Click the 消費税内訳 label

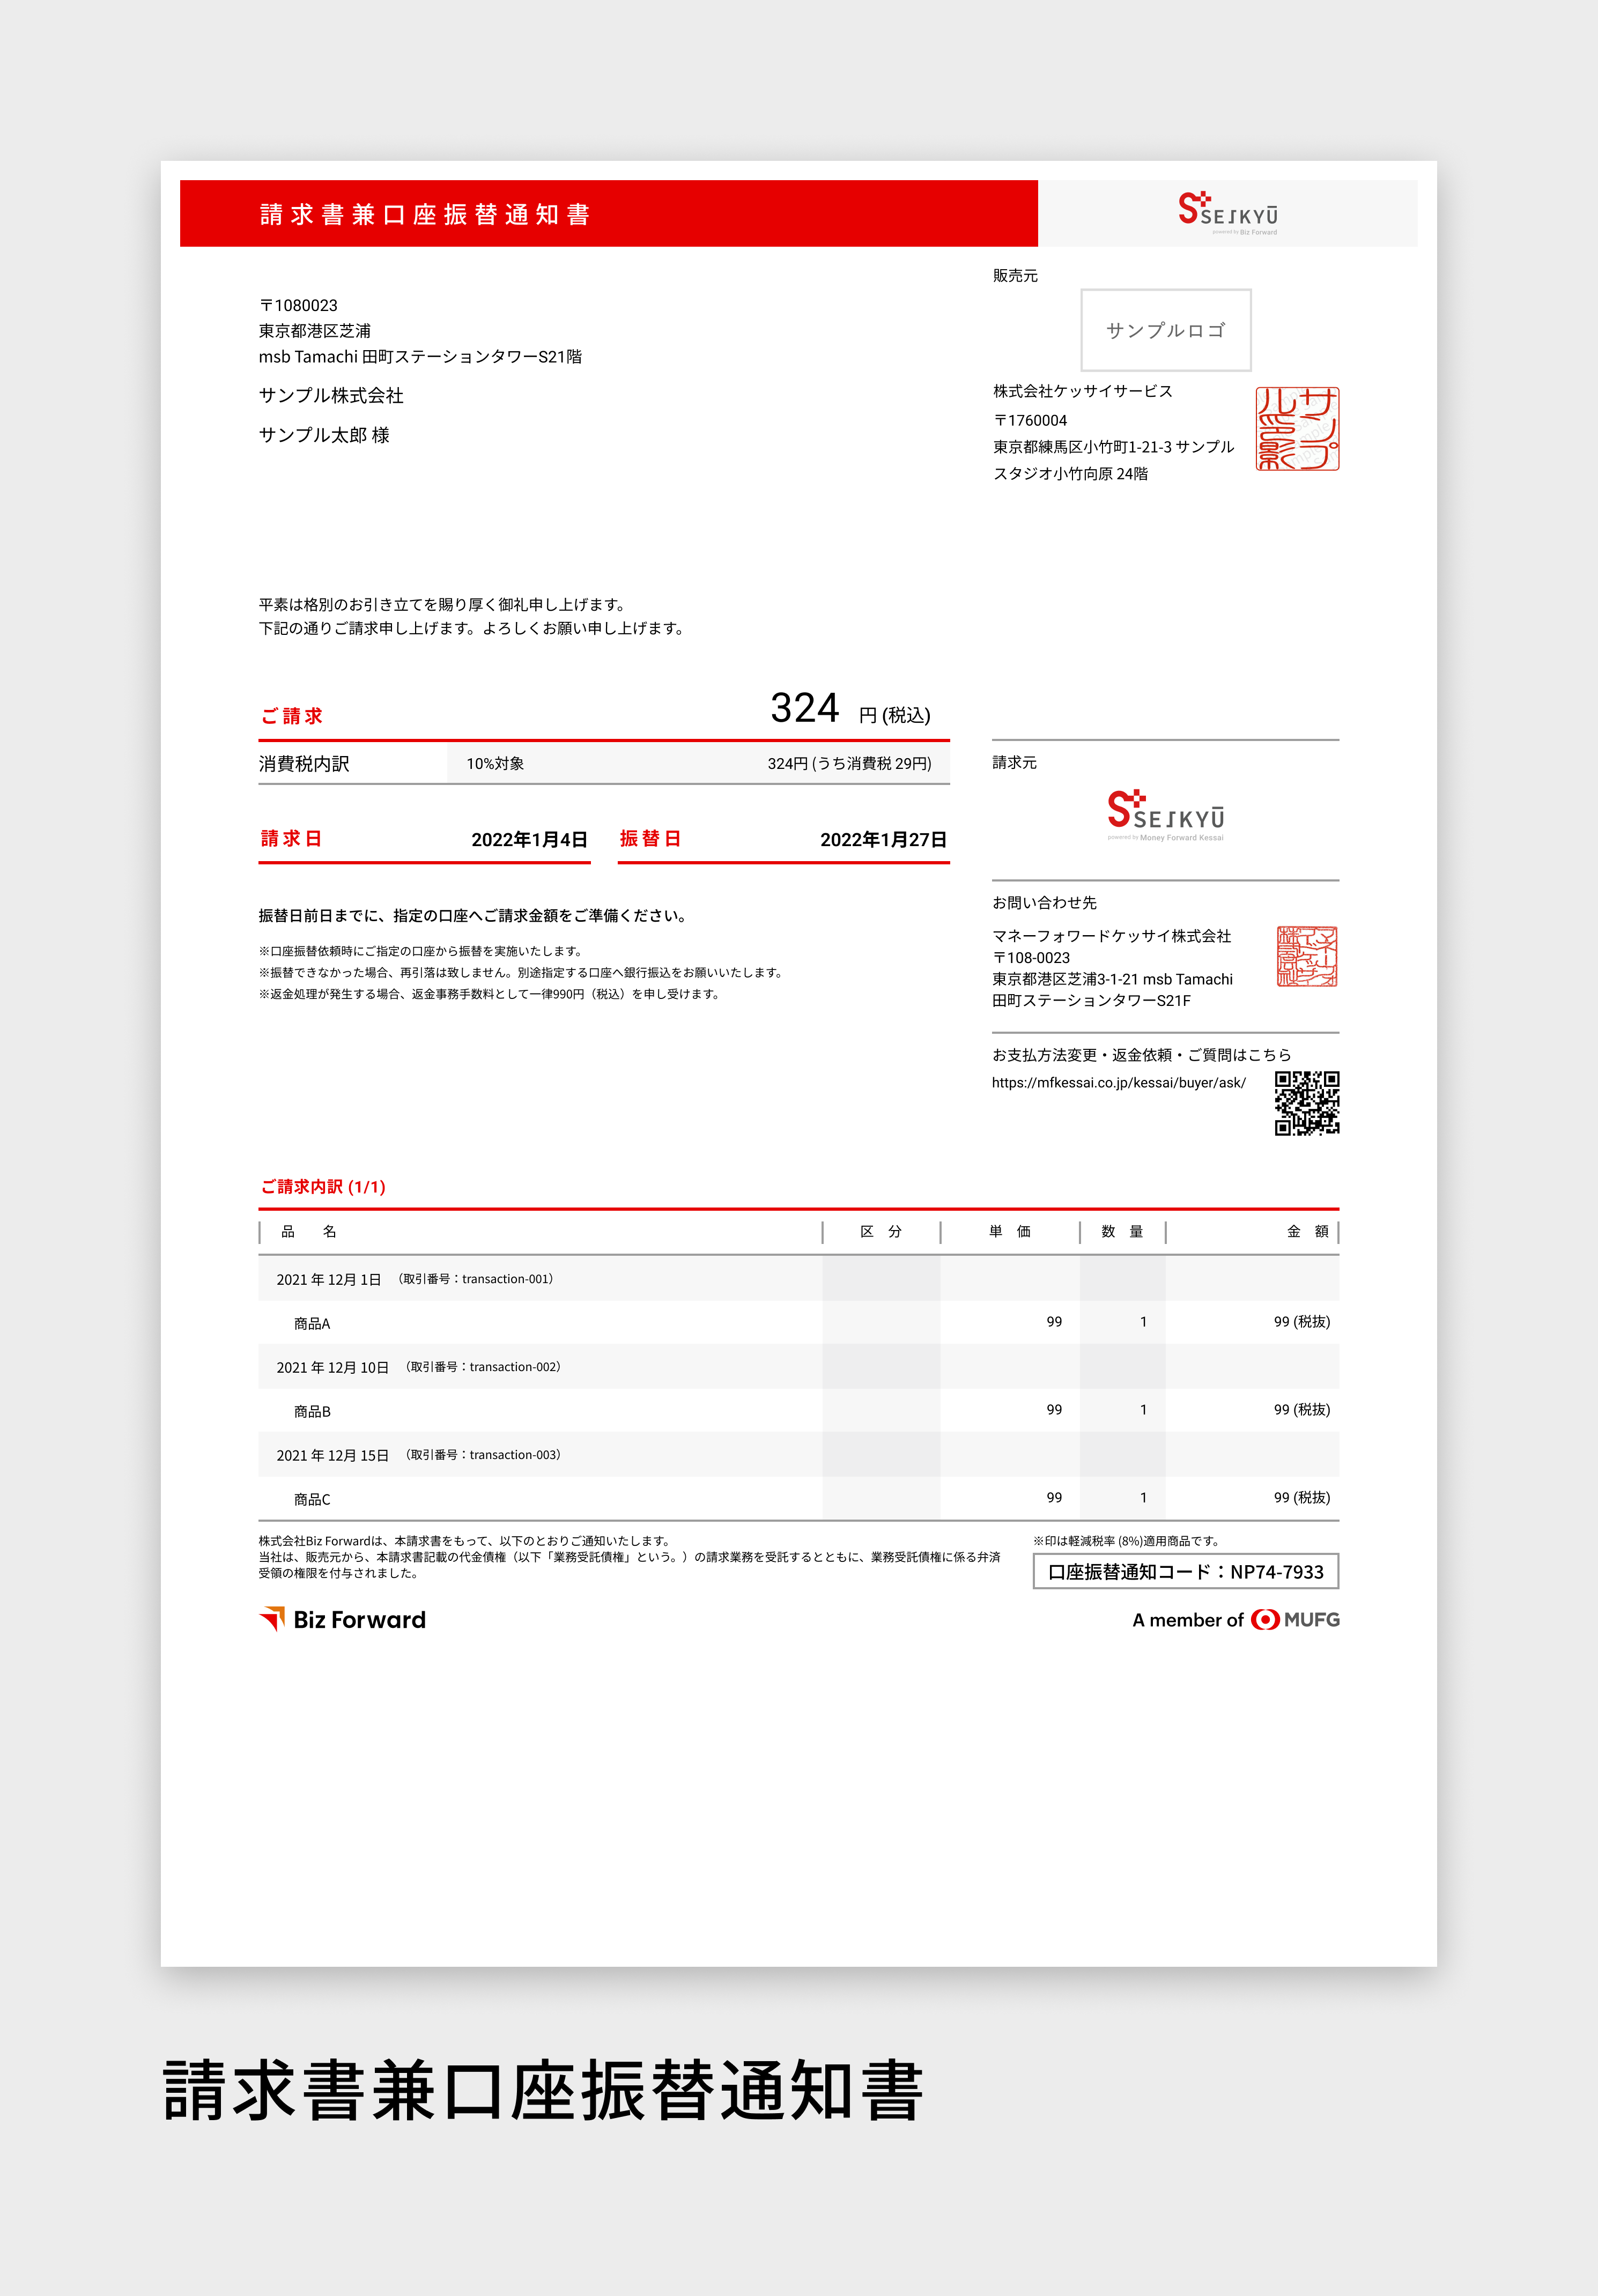(304, 764)
